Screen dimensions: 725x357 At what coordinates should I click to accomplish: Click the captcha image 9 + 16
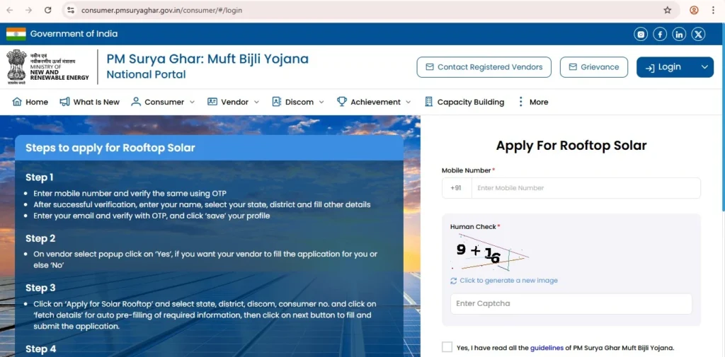click(489, 252)
